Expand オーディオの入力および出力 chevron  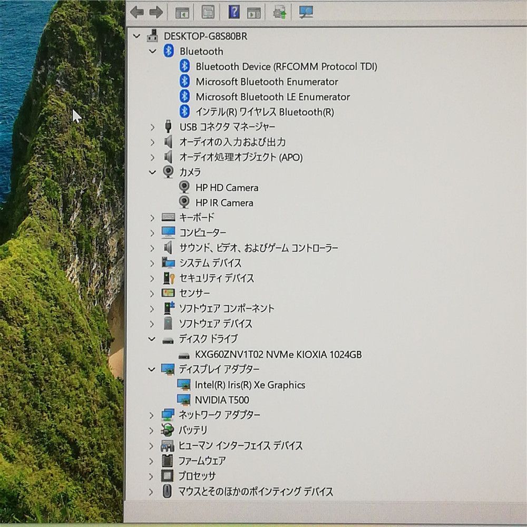pyautogui.click(x=153, y=142)
